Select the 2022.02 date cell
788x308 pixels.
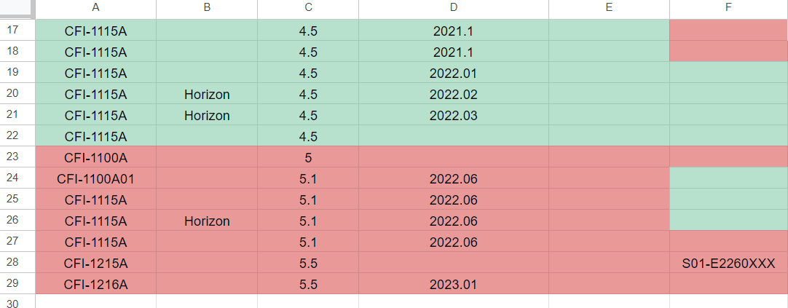point(453,94)
